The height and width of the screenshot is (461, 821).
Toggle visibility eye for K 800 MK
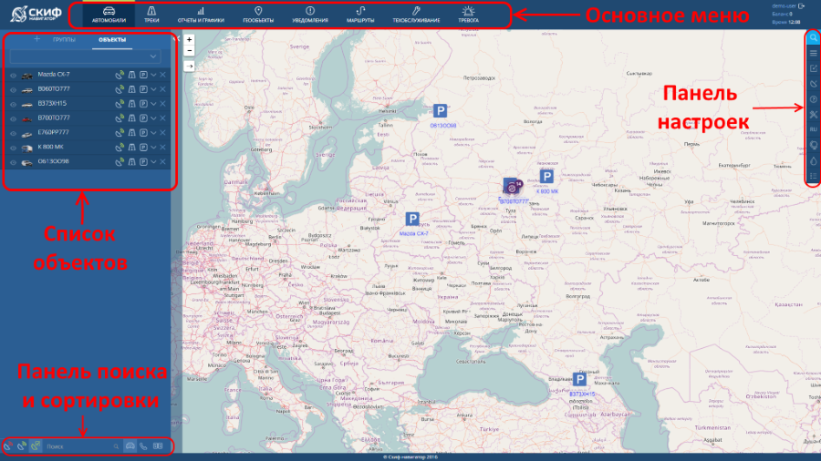[x=13, y=148]
